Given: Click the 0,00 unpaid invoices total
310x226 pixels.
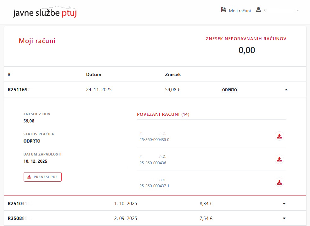Looking at the screenshot, I should (x=246, y=50).
